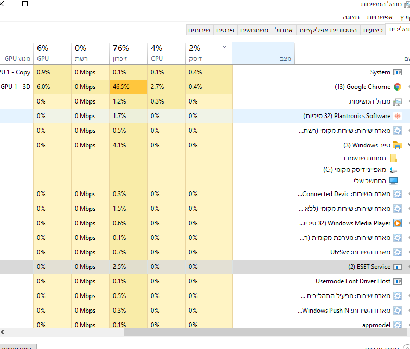The width and height of the screenshot is (410, 349).
Task: Click the סייר Windows folder icon
Action: (398, 145)
